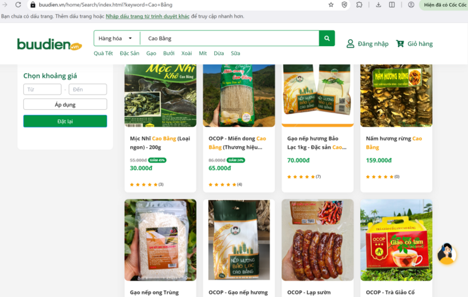Open the shield security icon in the address bar
The height and width of the screenshot is (297, 468).
(344, 5)
